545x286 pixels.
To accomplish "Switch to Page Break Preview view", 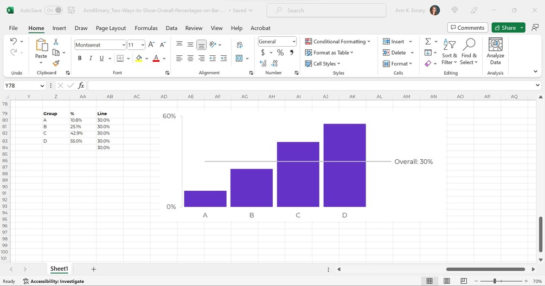I will [464, 281].
